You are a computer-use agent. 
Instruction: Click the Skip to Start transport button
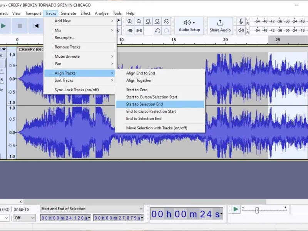36,26
